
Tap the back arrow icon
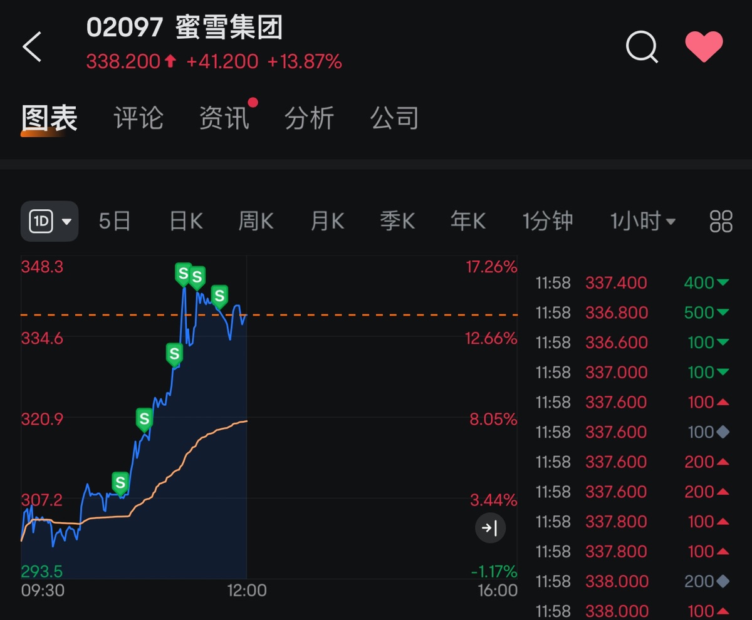point(32,46)
